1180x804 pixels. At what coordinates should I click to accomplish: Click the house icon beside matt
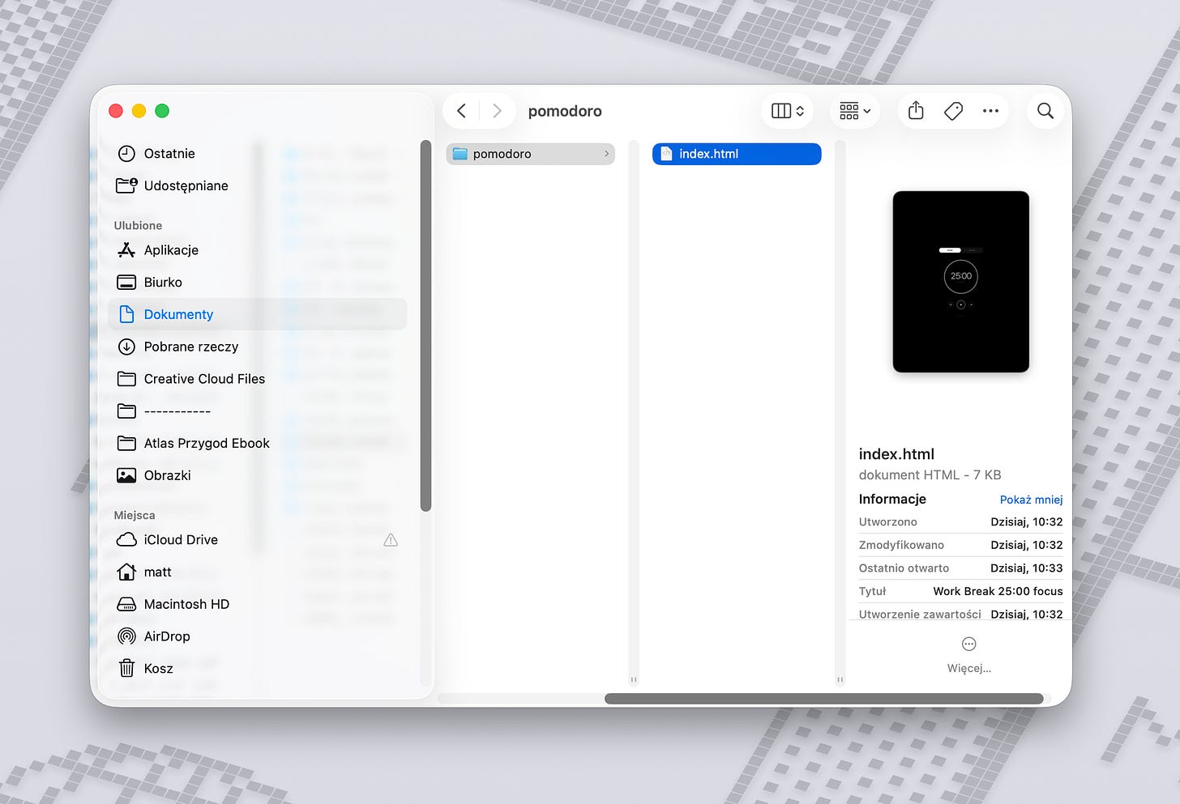point(126,572)
